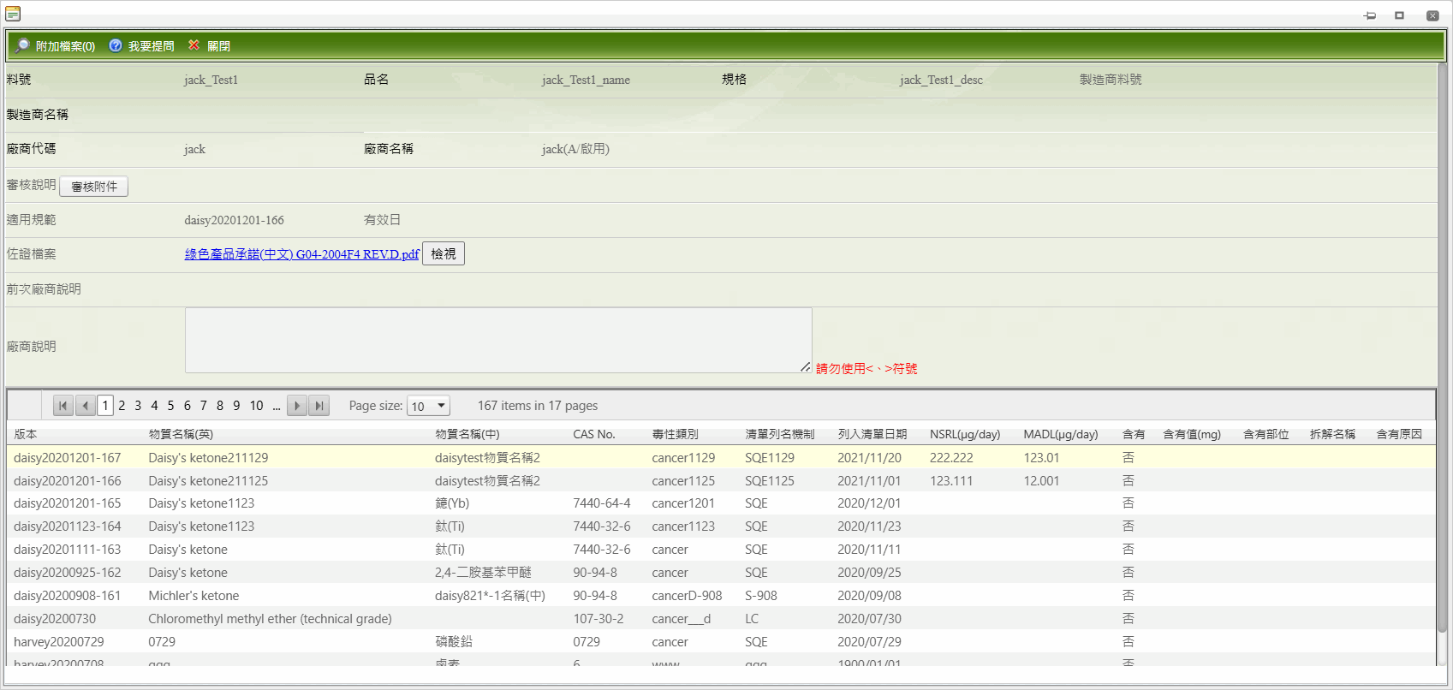Click the 磷酸鉛 cell
Screen dimensions: 1453x690
click(x=454, y=642)
